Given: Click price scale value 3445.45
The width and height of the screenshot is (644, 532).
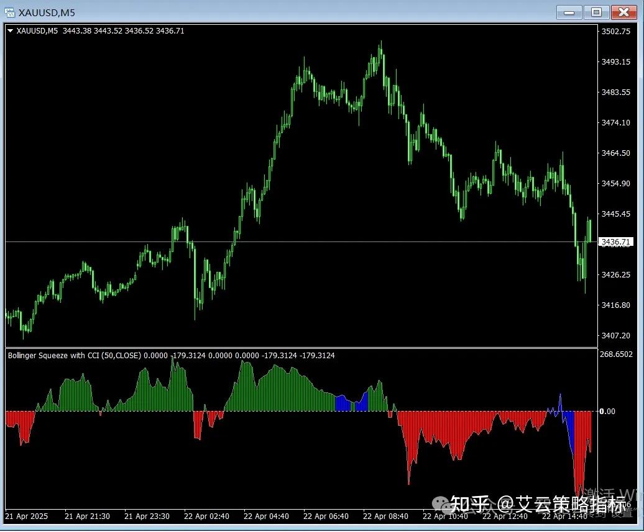Looking at the screenshot, I should [615, 214].
